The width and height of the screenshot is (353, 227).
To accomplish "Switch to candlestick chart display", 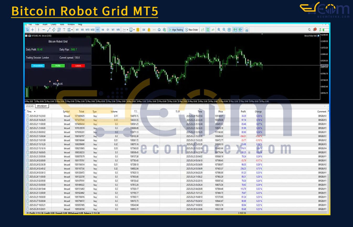I will tap(208, 30).
